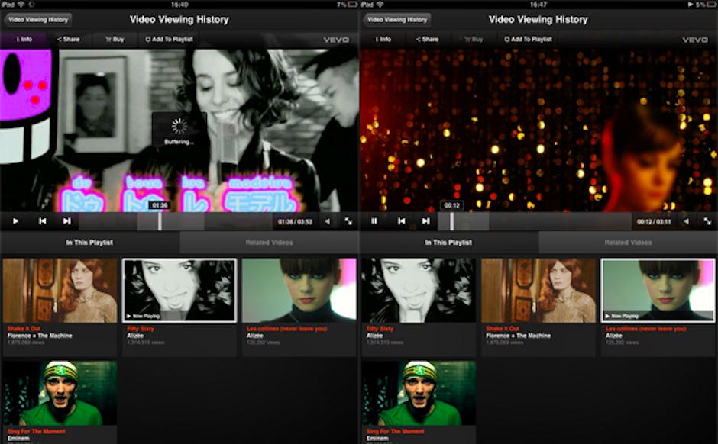Pause the video in the right player

click(x=374, y=221)
